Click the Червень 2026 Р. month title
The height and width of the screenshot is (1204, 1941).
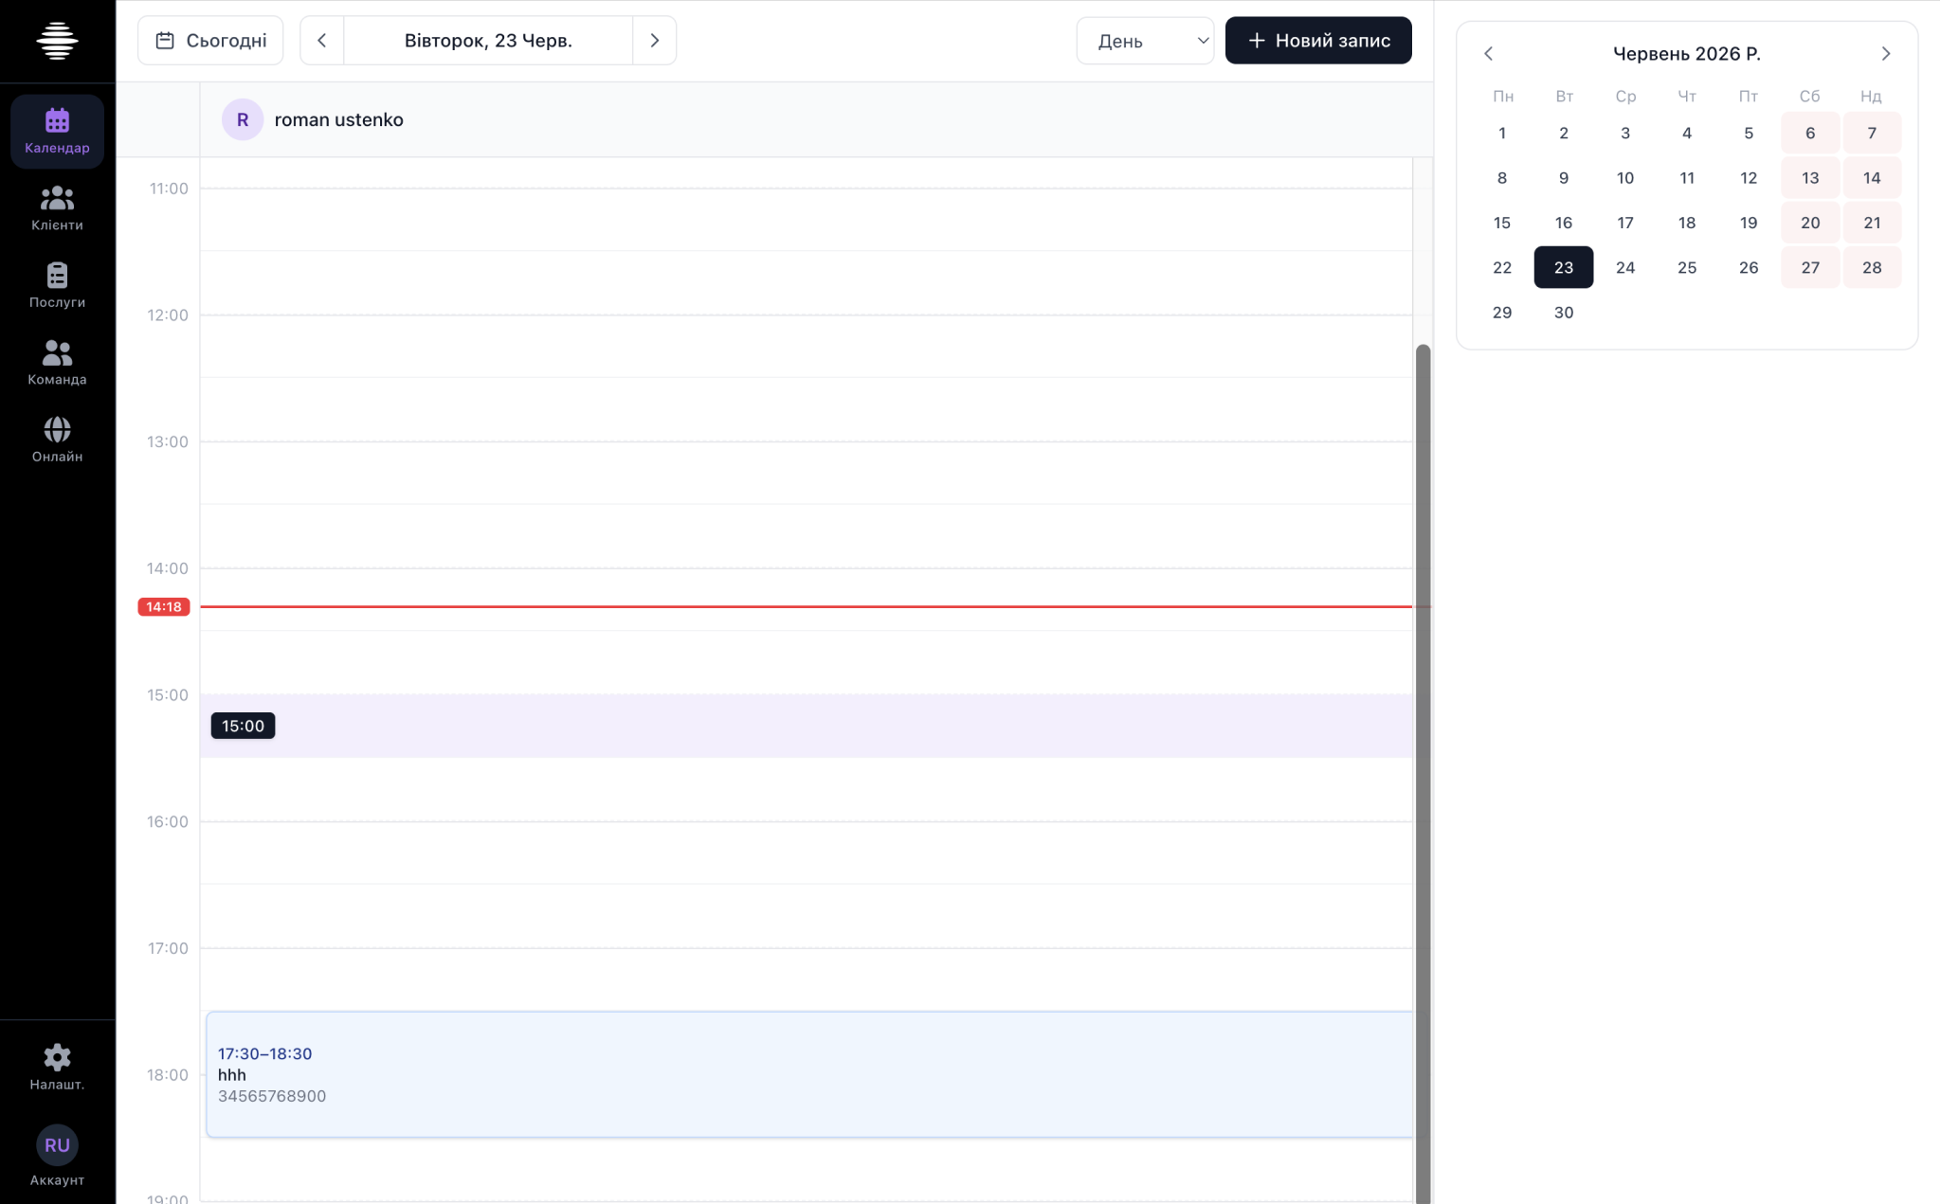pyautogui.click(x=1687, y=54)
